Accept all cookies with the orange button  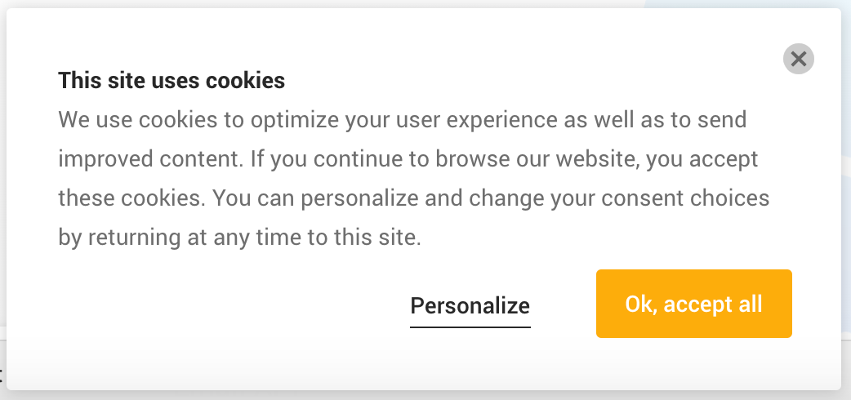tap(693, 304)
